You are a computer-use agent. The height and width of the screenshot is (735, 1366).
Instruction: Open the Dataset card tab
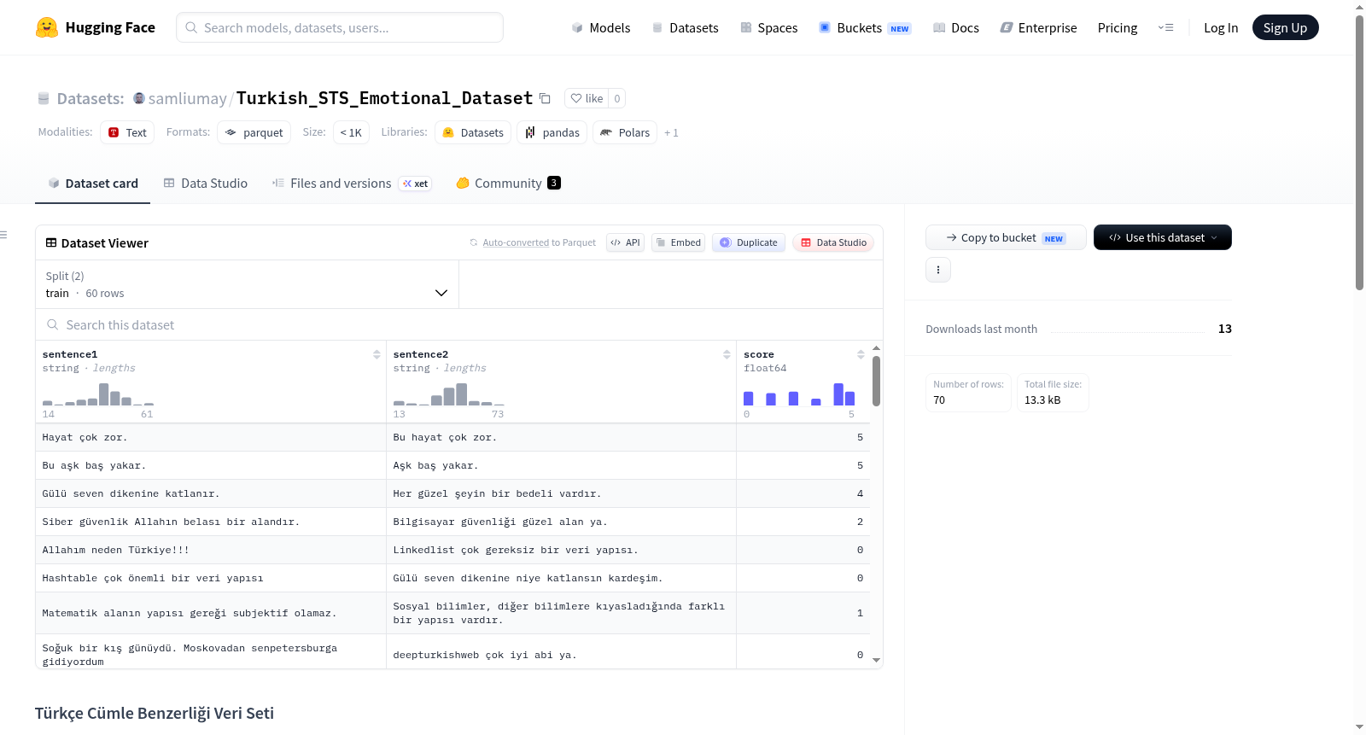(93, 184)
